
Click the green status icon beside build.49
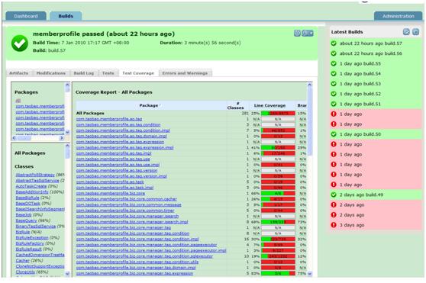[334, 195]
